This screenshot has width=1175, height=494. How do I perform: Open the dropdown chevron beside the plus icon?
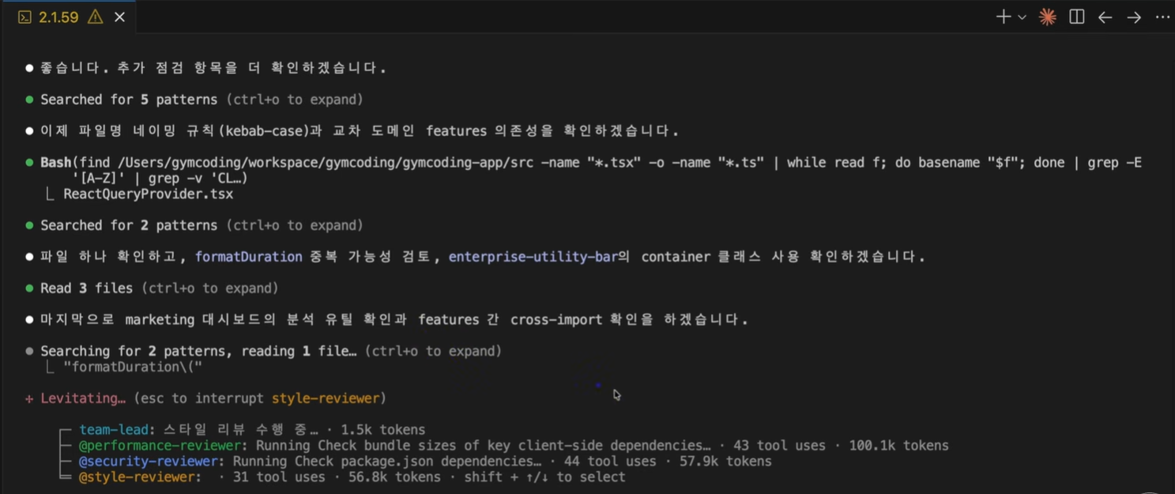click(x=1022, y=17)
